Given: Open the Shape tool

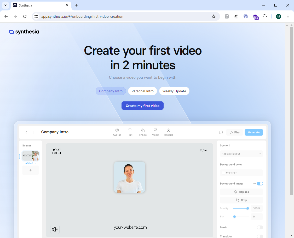Looking at the screenshot, I should click(143, 132).
